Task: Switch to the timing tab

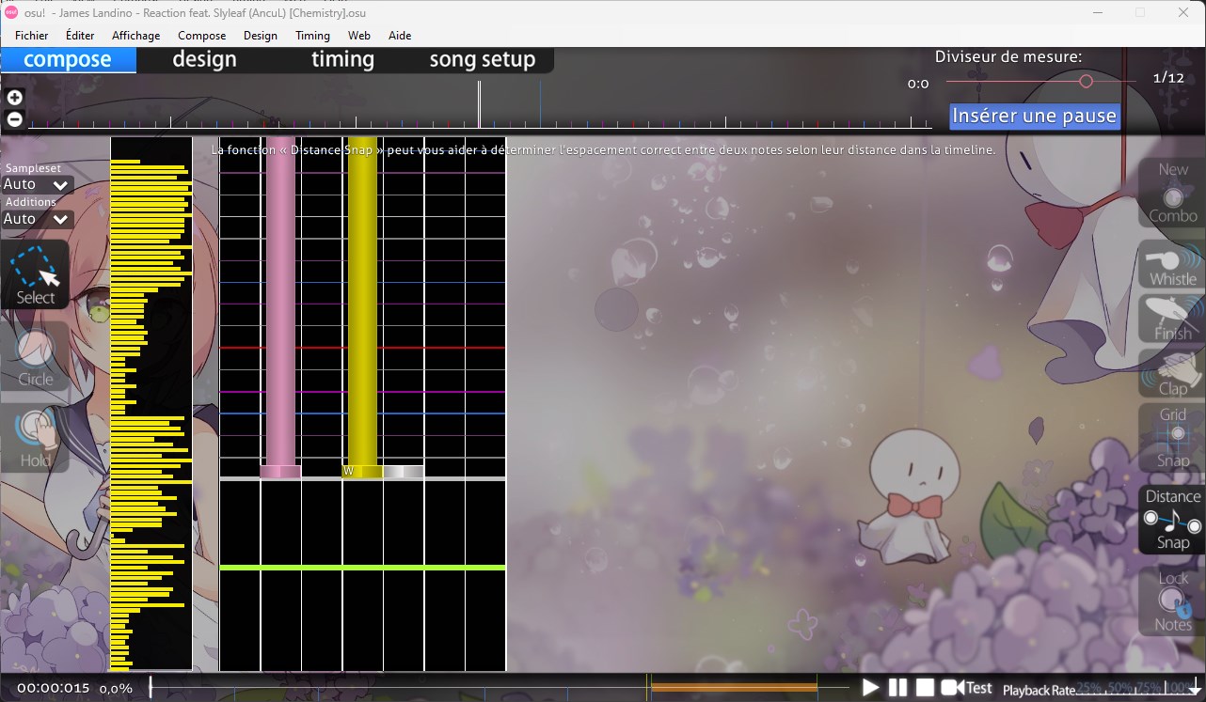Action: (x=342, y=60)
